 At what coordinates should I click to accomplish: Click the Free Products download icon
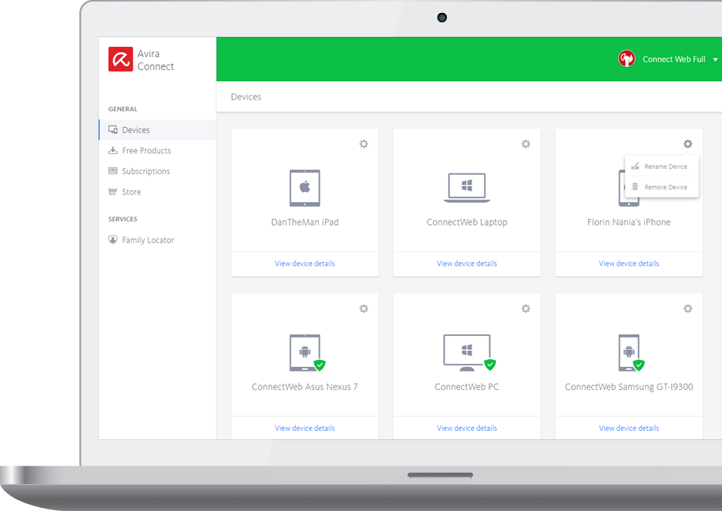coord(112,150)
